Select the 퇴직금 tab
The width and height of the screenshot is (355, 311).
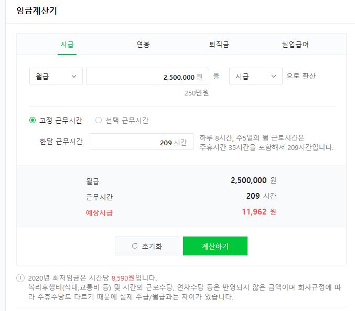click(219, 45)
